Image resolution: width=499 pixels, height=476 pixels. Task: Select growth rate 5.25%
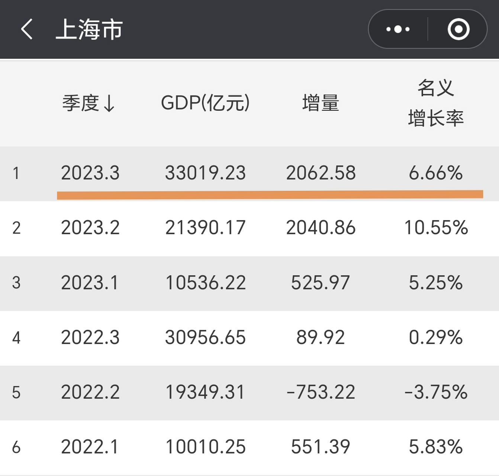[436, 283]
